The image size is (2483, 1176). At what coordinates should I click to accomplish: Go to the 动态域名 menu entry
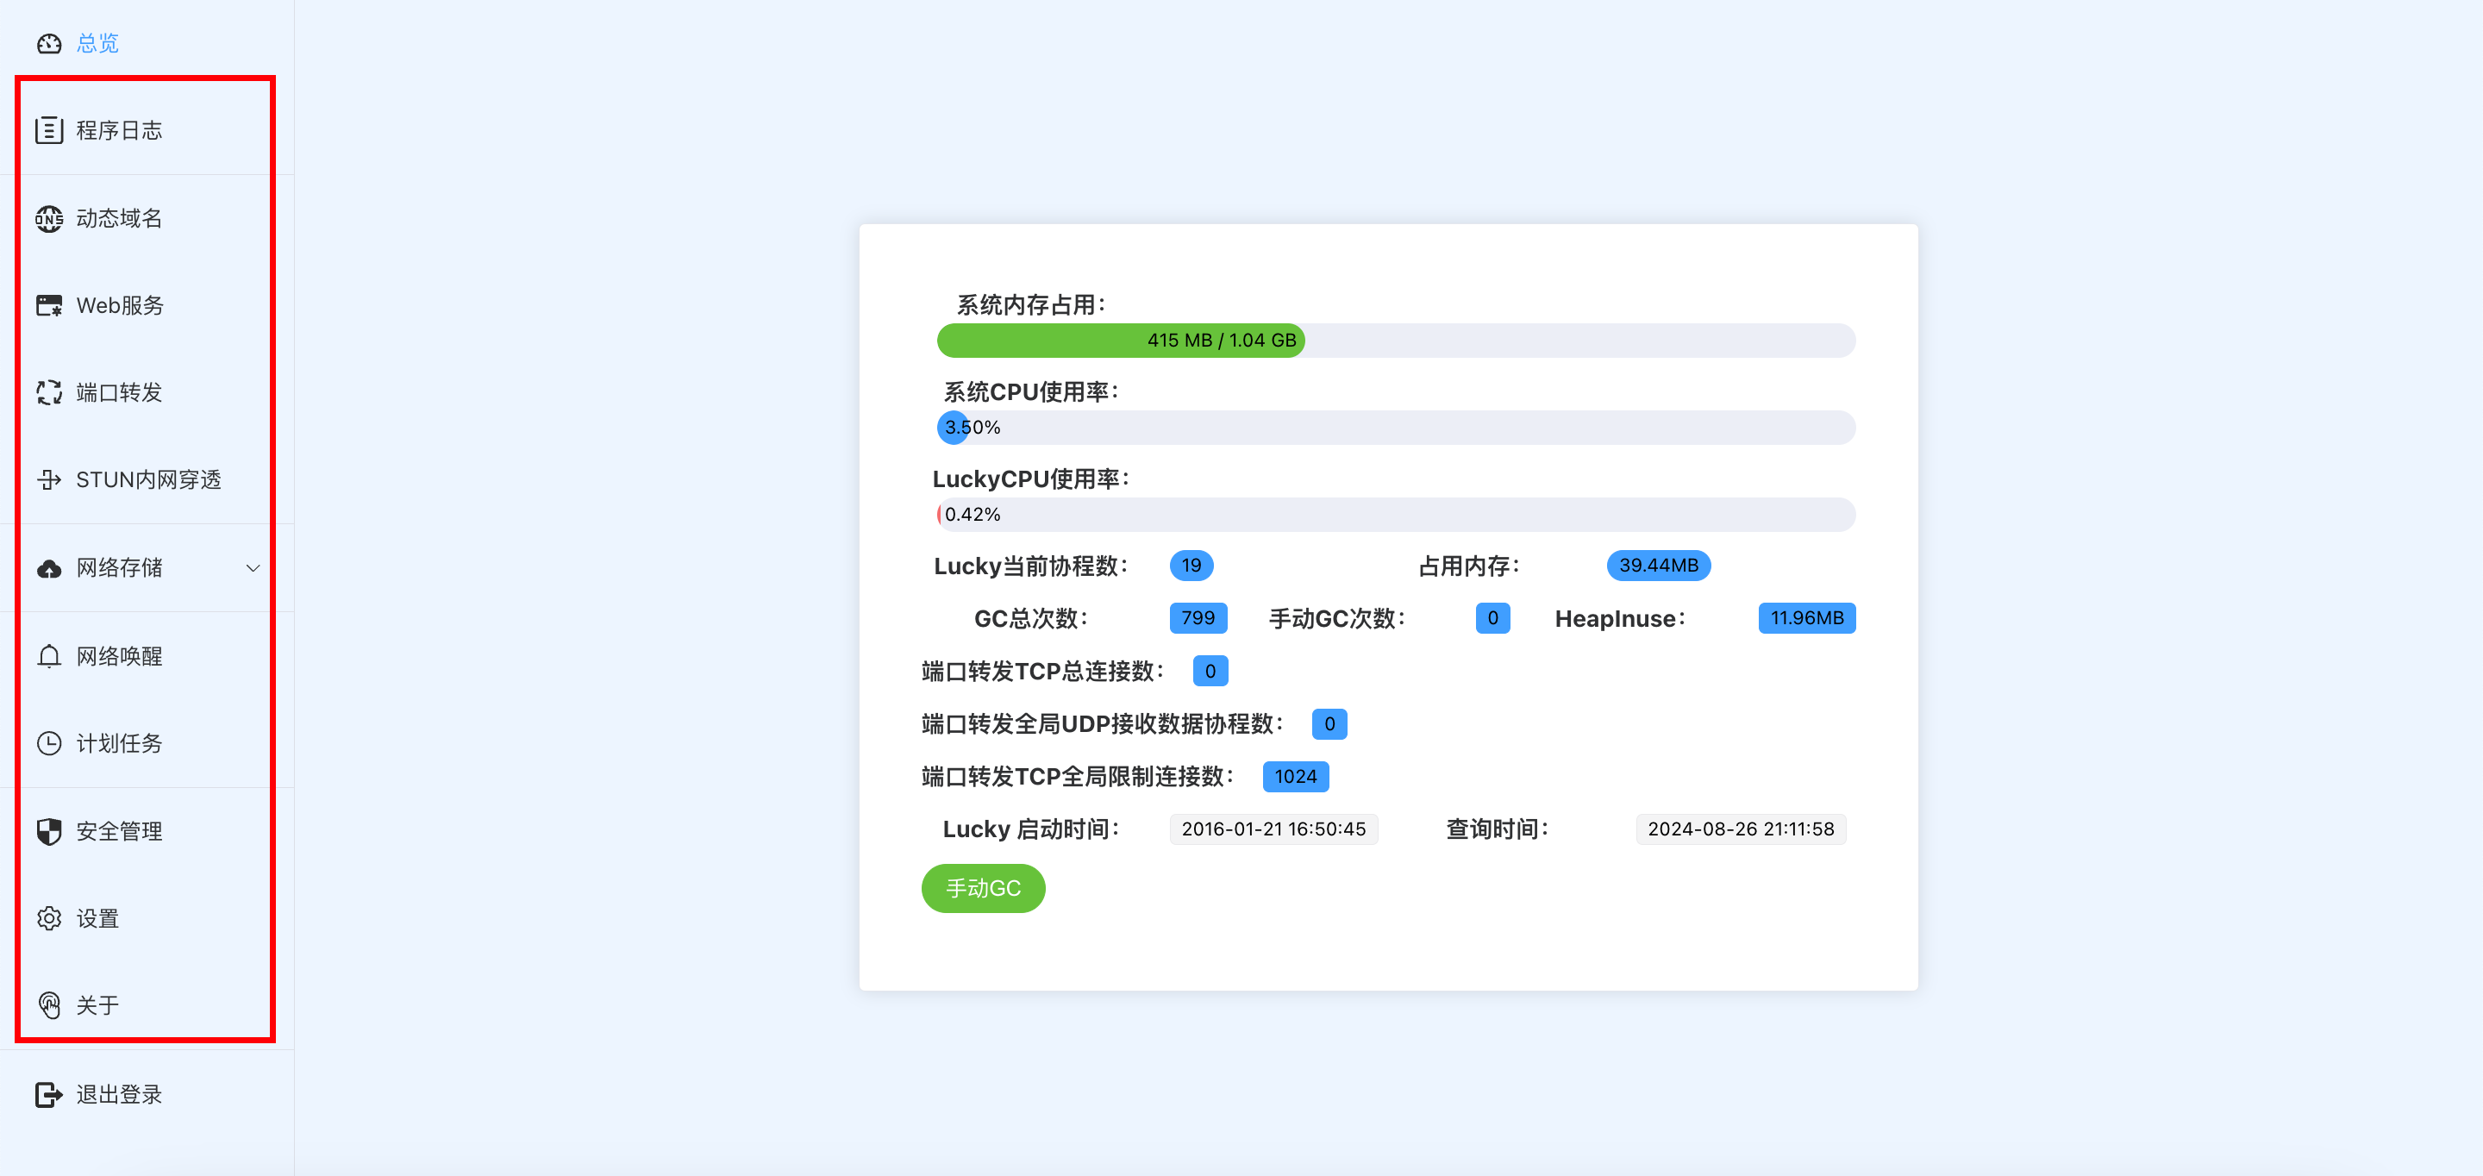click(x=120, y=219)
